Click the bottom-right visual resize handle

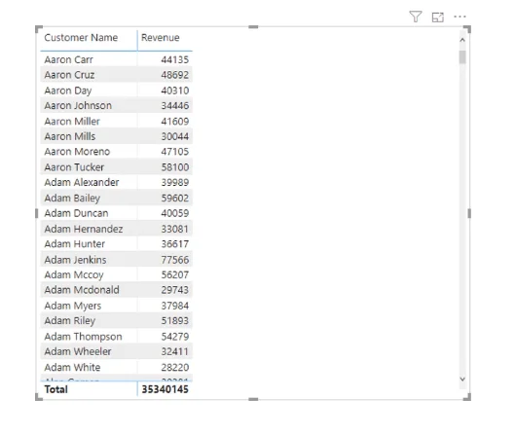[x=467, y=397]
